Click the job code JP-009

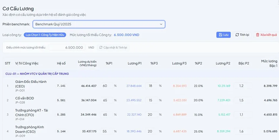coord(20,136)
